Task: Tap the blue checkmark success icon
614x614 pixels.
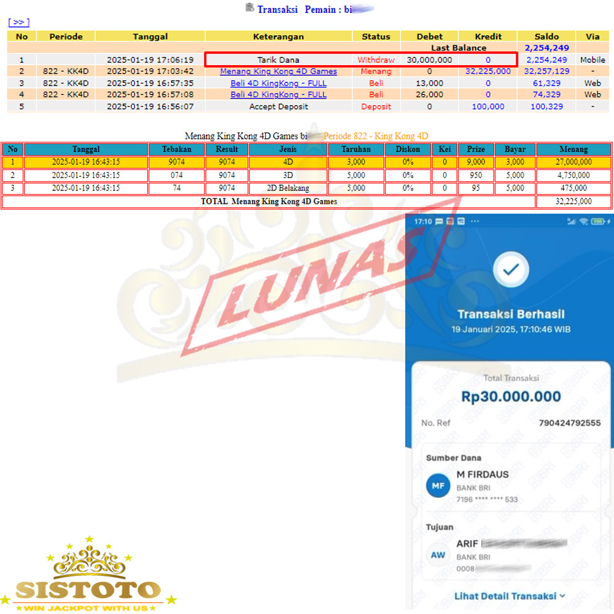Action: (x=511, y=269)
